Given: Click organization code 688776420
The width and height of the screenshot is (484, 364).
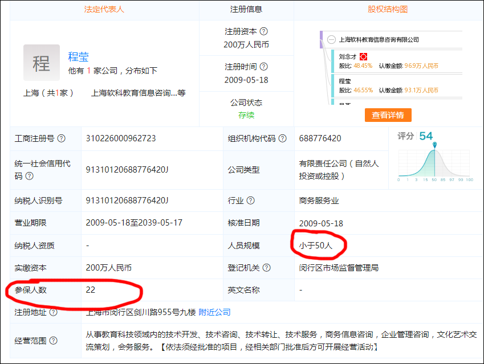Looking at the screenshot, I should [320, 138].
